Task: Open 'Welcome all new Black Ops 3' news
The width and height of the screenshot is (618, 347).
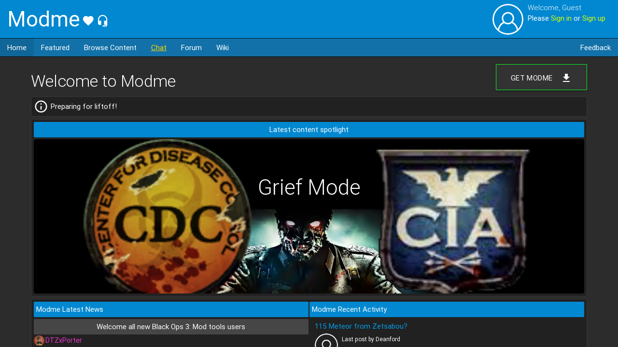Action: 171,327
